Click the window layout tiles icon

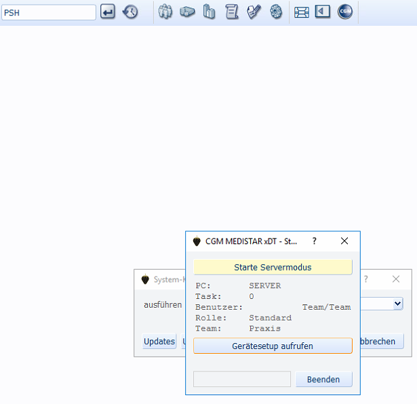[302, 12]
